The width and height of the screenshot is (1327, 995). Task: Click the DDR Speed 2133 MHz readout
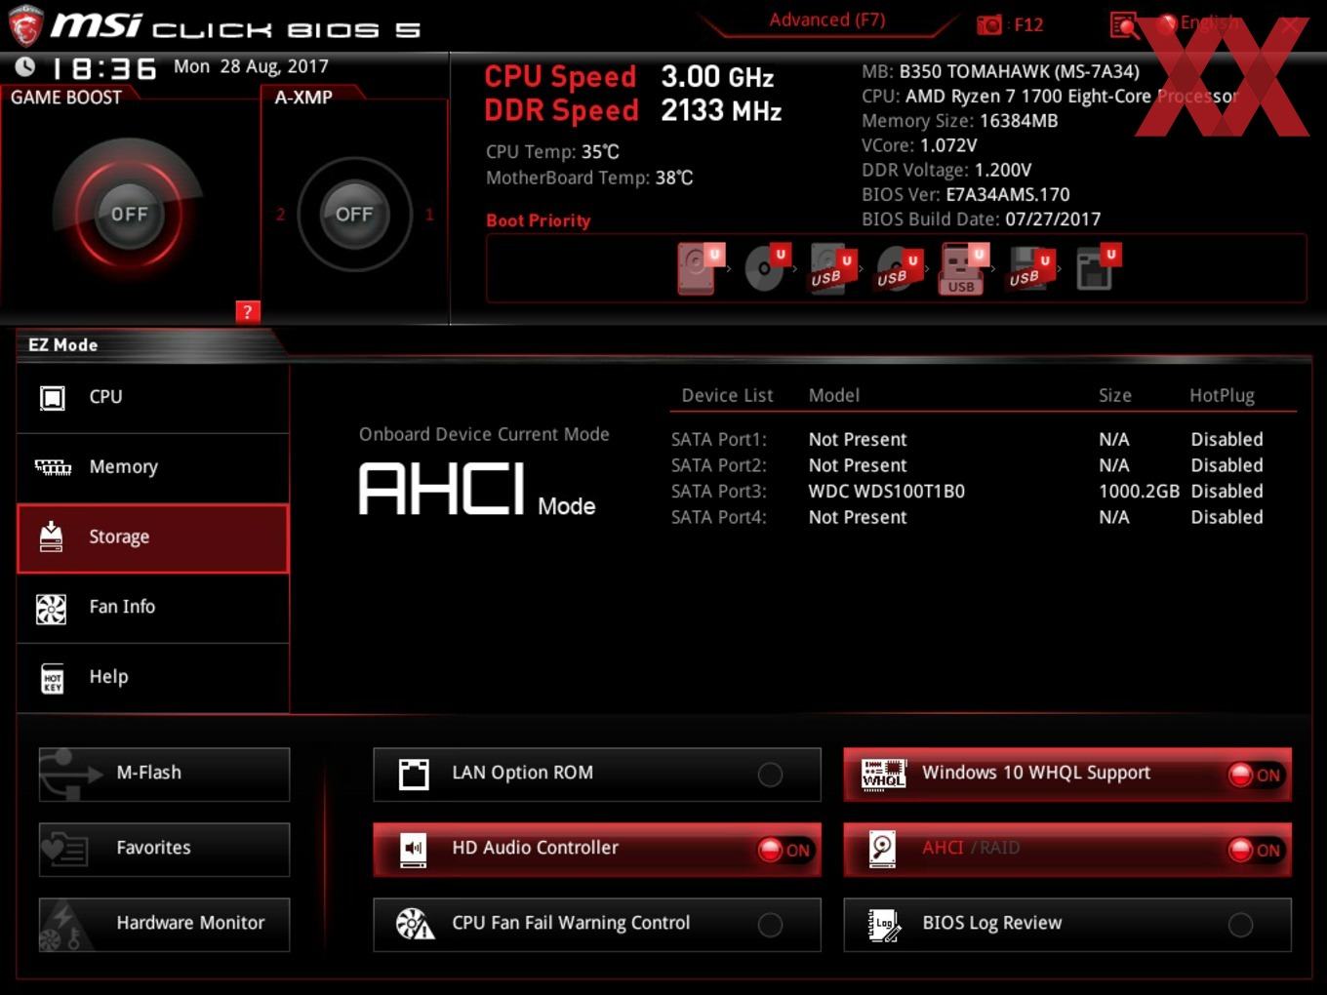[633, 111]
